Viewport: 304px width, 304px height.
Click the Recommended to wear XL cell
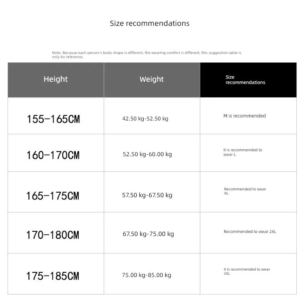(x=248, y=192)
